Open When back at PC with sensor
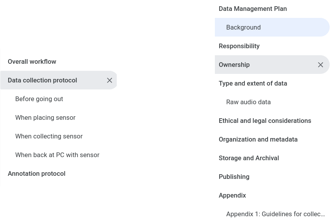 coord(57,155)
